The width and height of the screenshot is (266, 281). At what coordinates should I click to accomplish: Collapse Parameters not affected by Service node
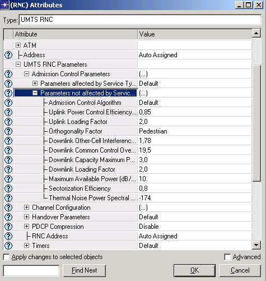click(35, 93)
